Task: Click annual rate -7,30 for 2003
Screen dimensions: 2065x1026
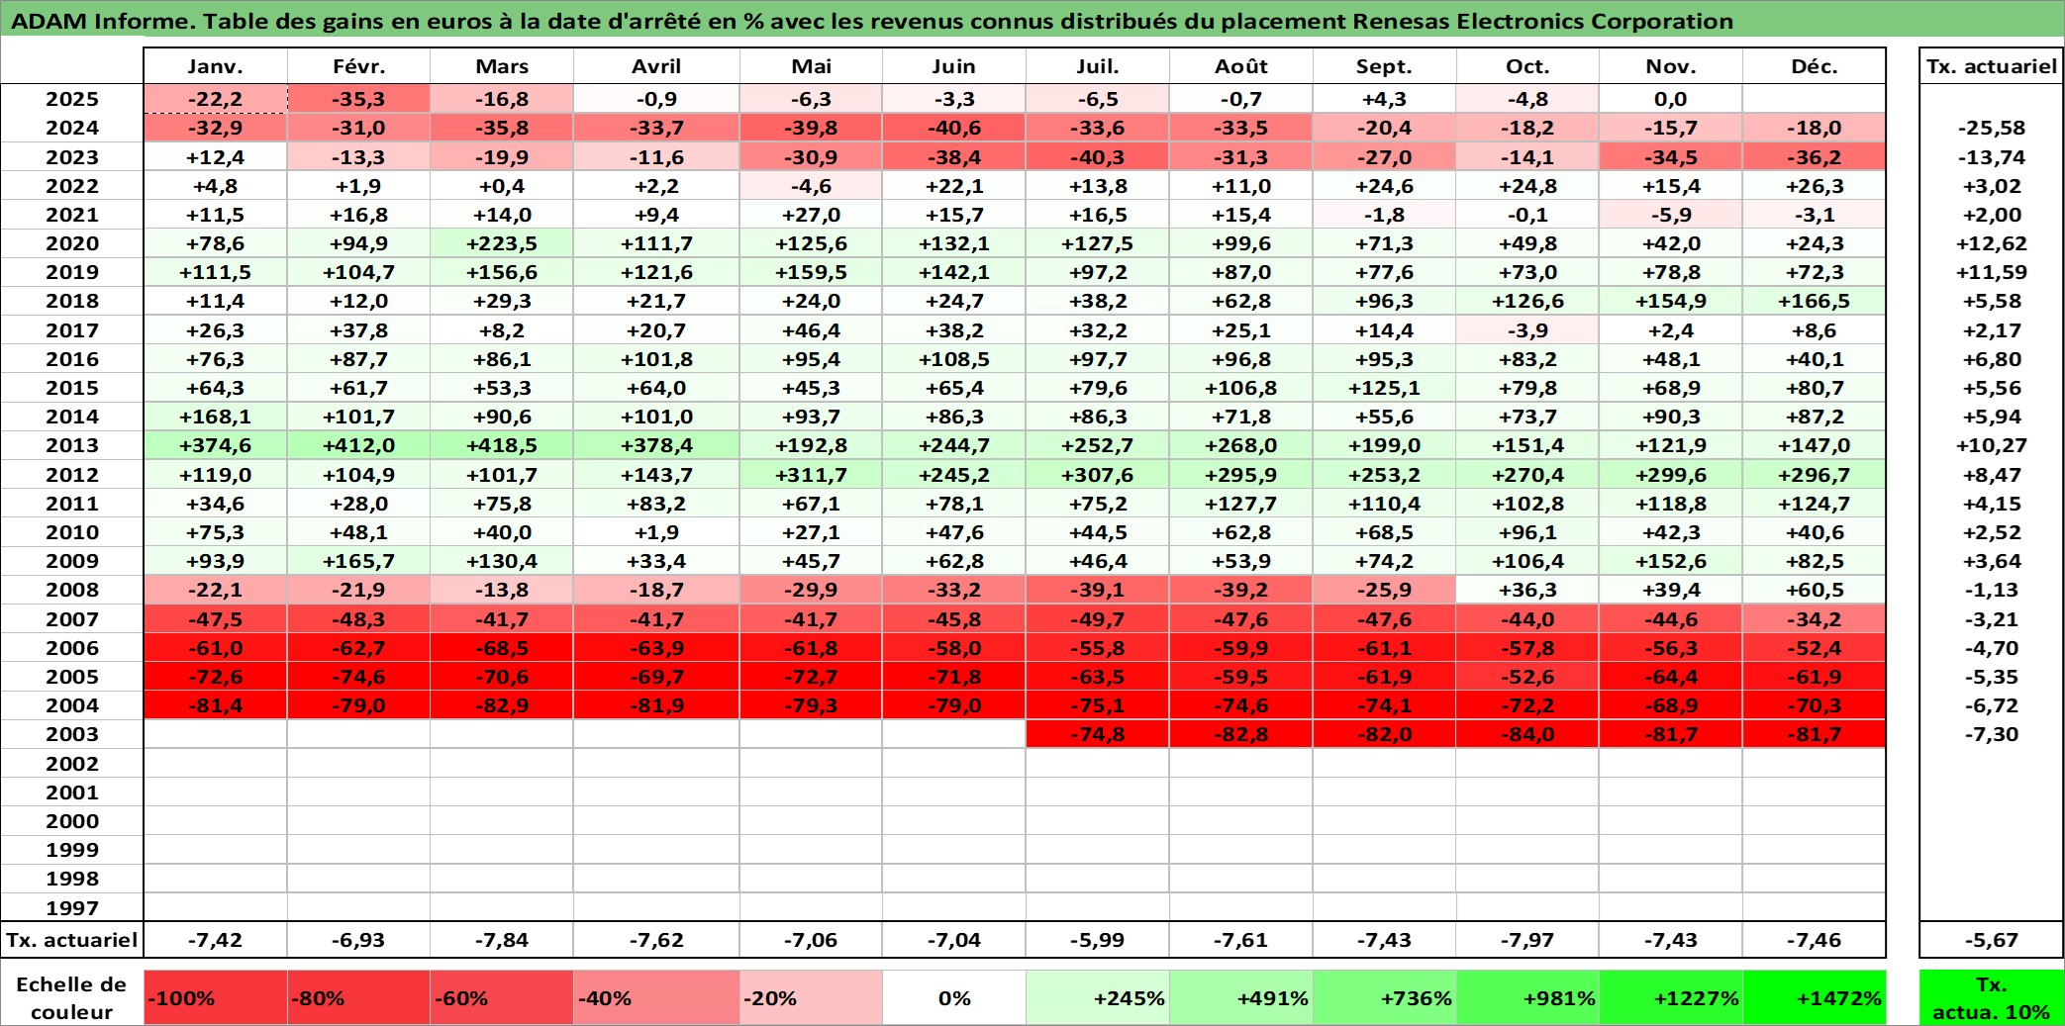Action: (x=1991, y=734)
